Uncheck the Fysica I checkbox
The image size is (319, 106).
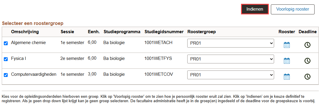click(6, 59)
